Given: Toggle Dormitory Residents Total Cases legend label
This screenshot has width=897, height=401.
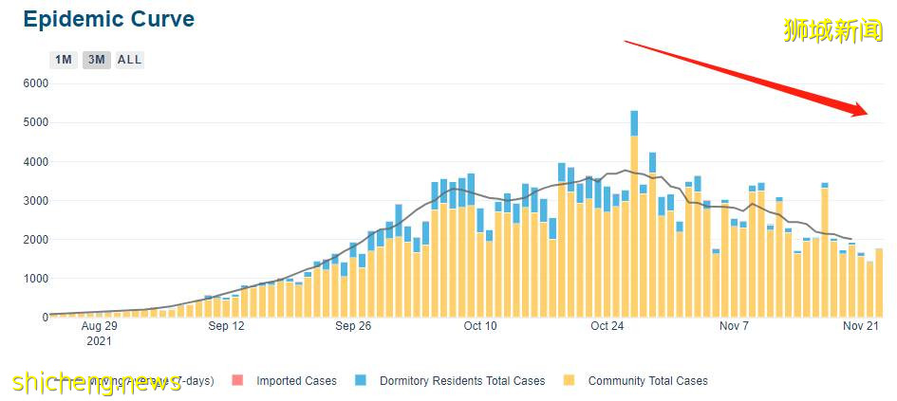Looking at the screenshot, I should pyautogui.click(x=462, y=381).
